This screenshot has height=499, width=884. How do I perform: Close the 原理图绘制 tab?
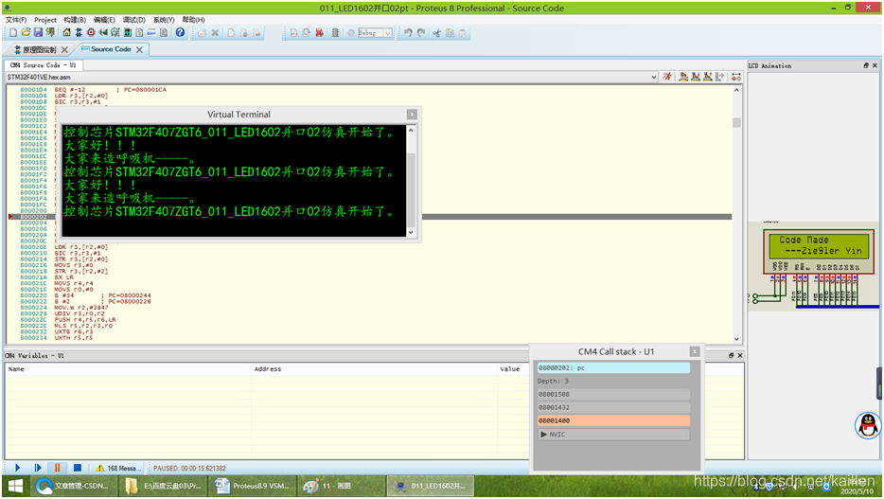pyautogui.click(x=64, y=49)
